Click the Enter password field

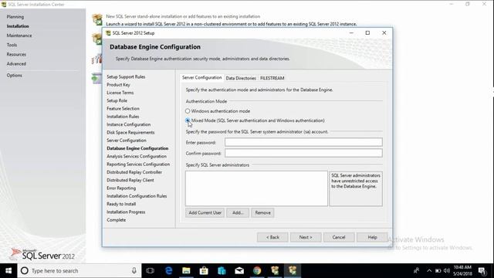[x=303, y=142]
